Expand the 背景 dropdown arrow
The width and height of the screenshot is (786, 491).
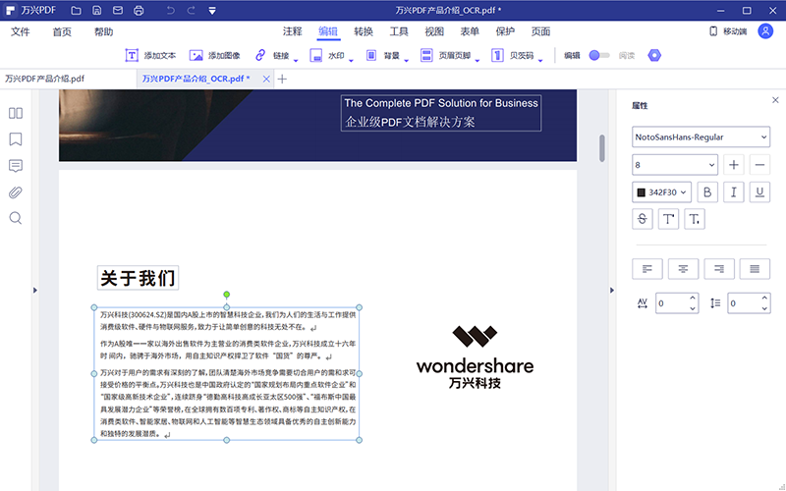[x=407, y=60]
